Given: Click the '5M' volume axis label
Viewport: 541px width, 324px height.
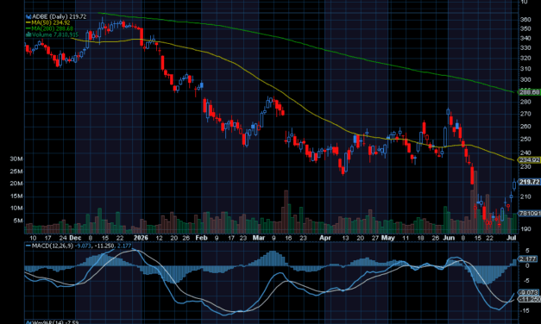Looking at the screenshot, I should click(x=18, y=221).
